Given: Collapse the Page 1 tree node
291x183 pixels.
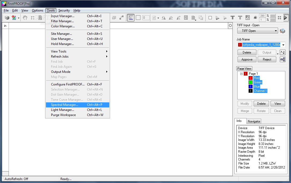Looking at the screenshot, I should point(241,74).
